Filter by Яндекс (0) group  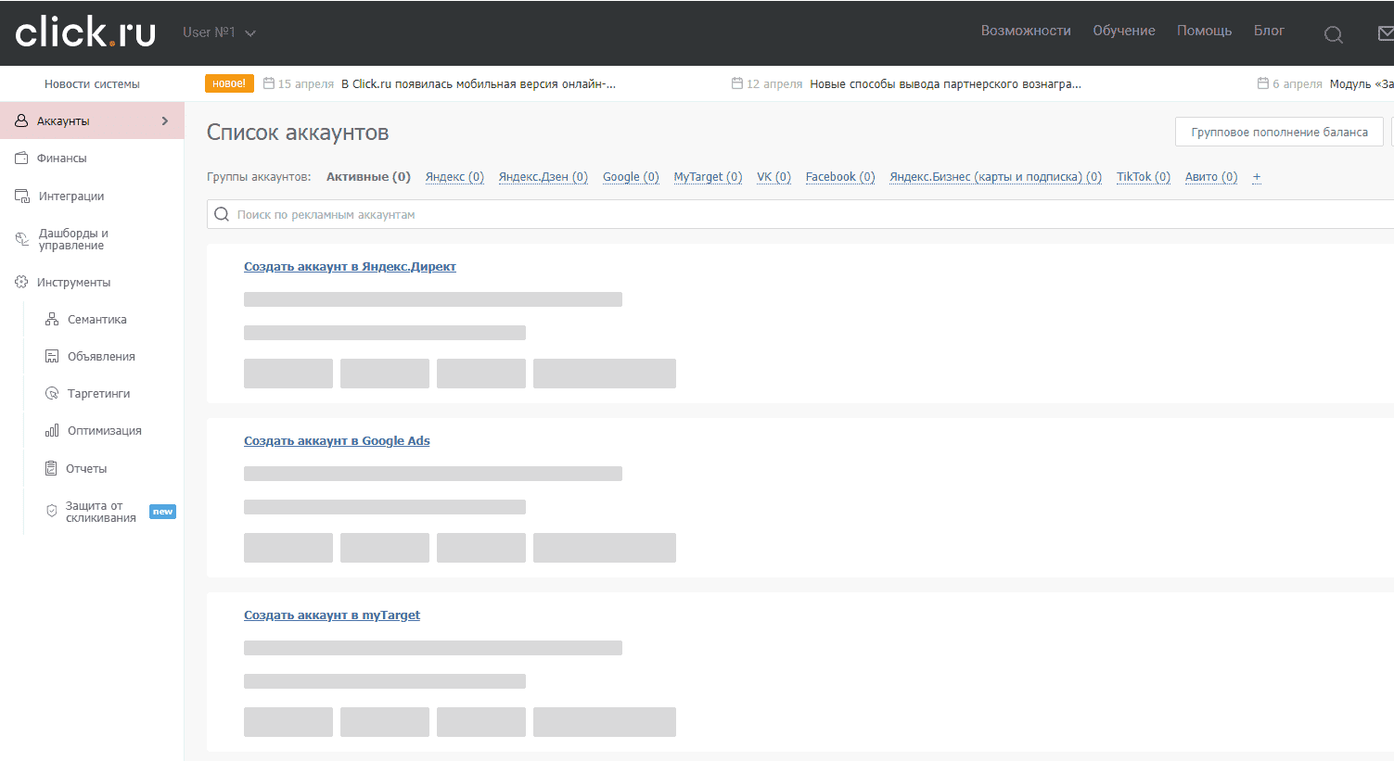tap(454, 177)
